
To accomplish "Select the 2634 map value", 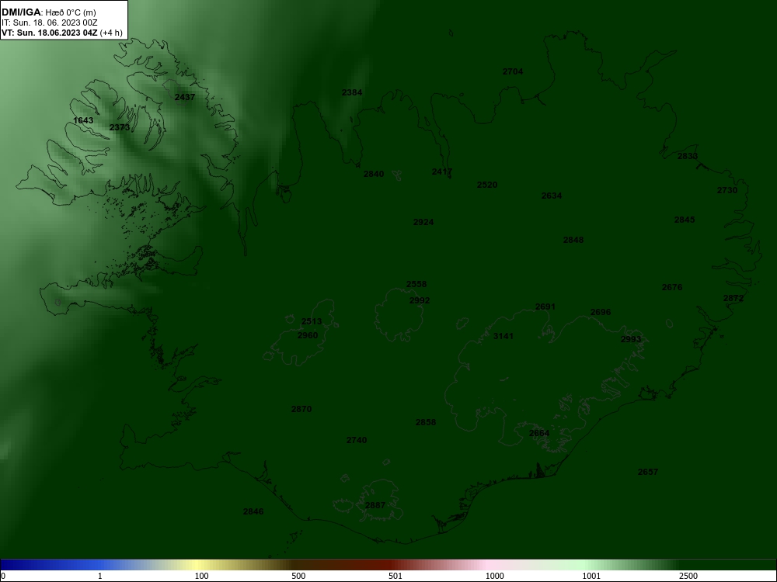I will [x=552, y=196].
